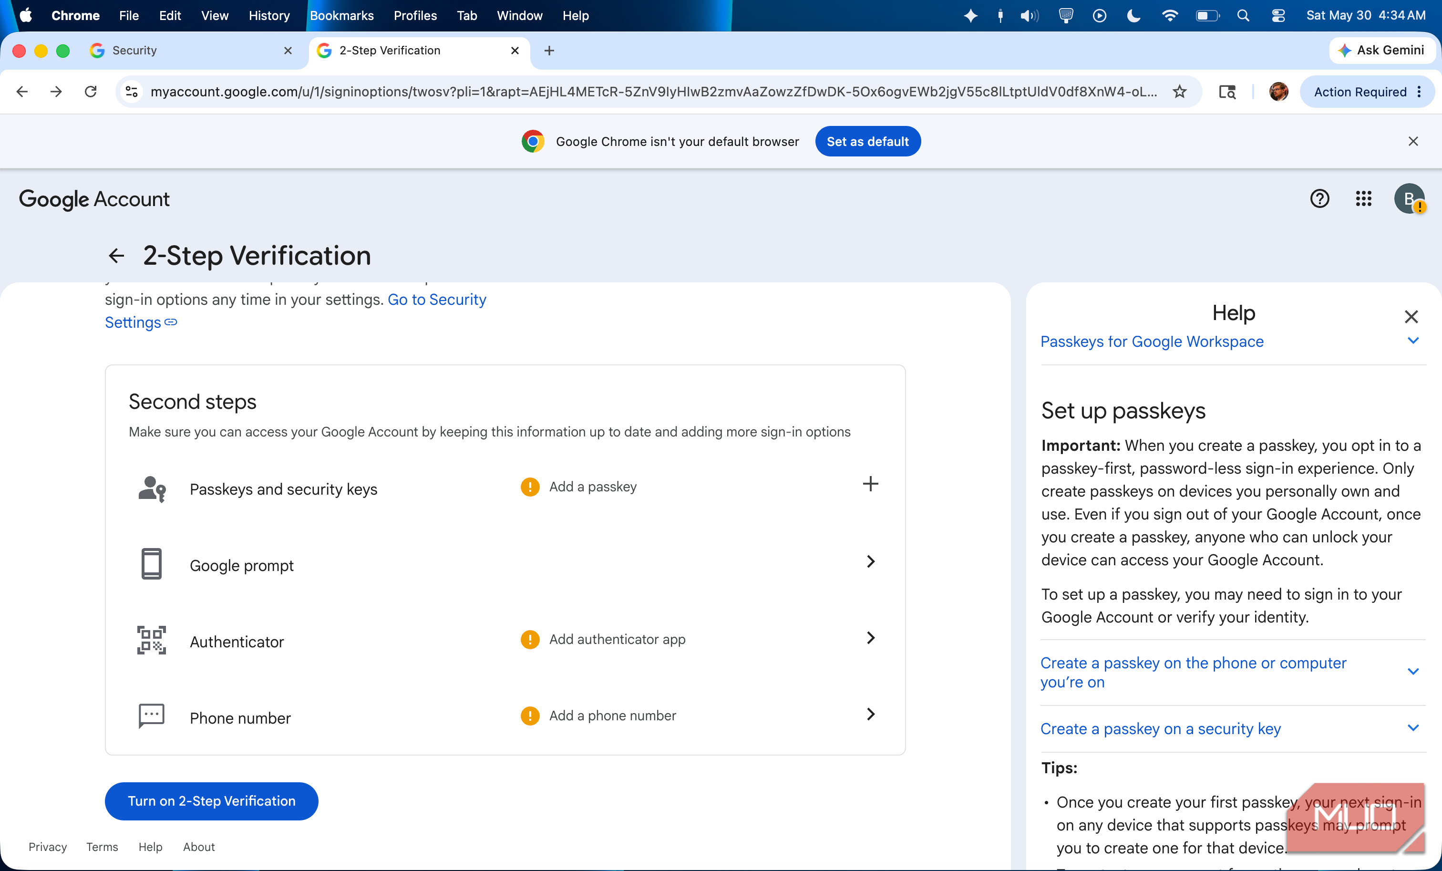Open Wi-Fi status in the menu bar
The image size is (1442, 871).
point(1169,16)
